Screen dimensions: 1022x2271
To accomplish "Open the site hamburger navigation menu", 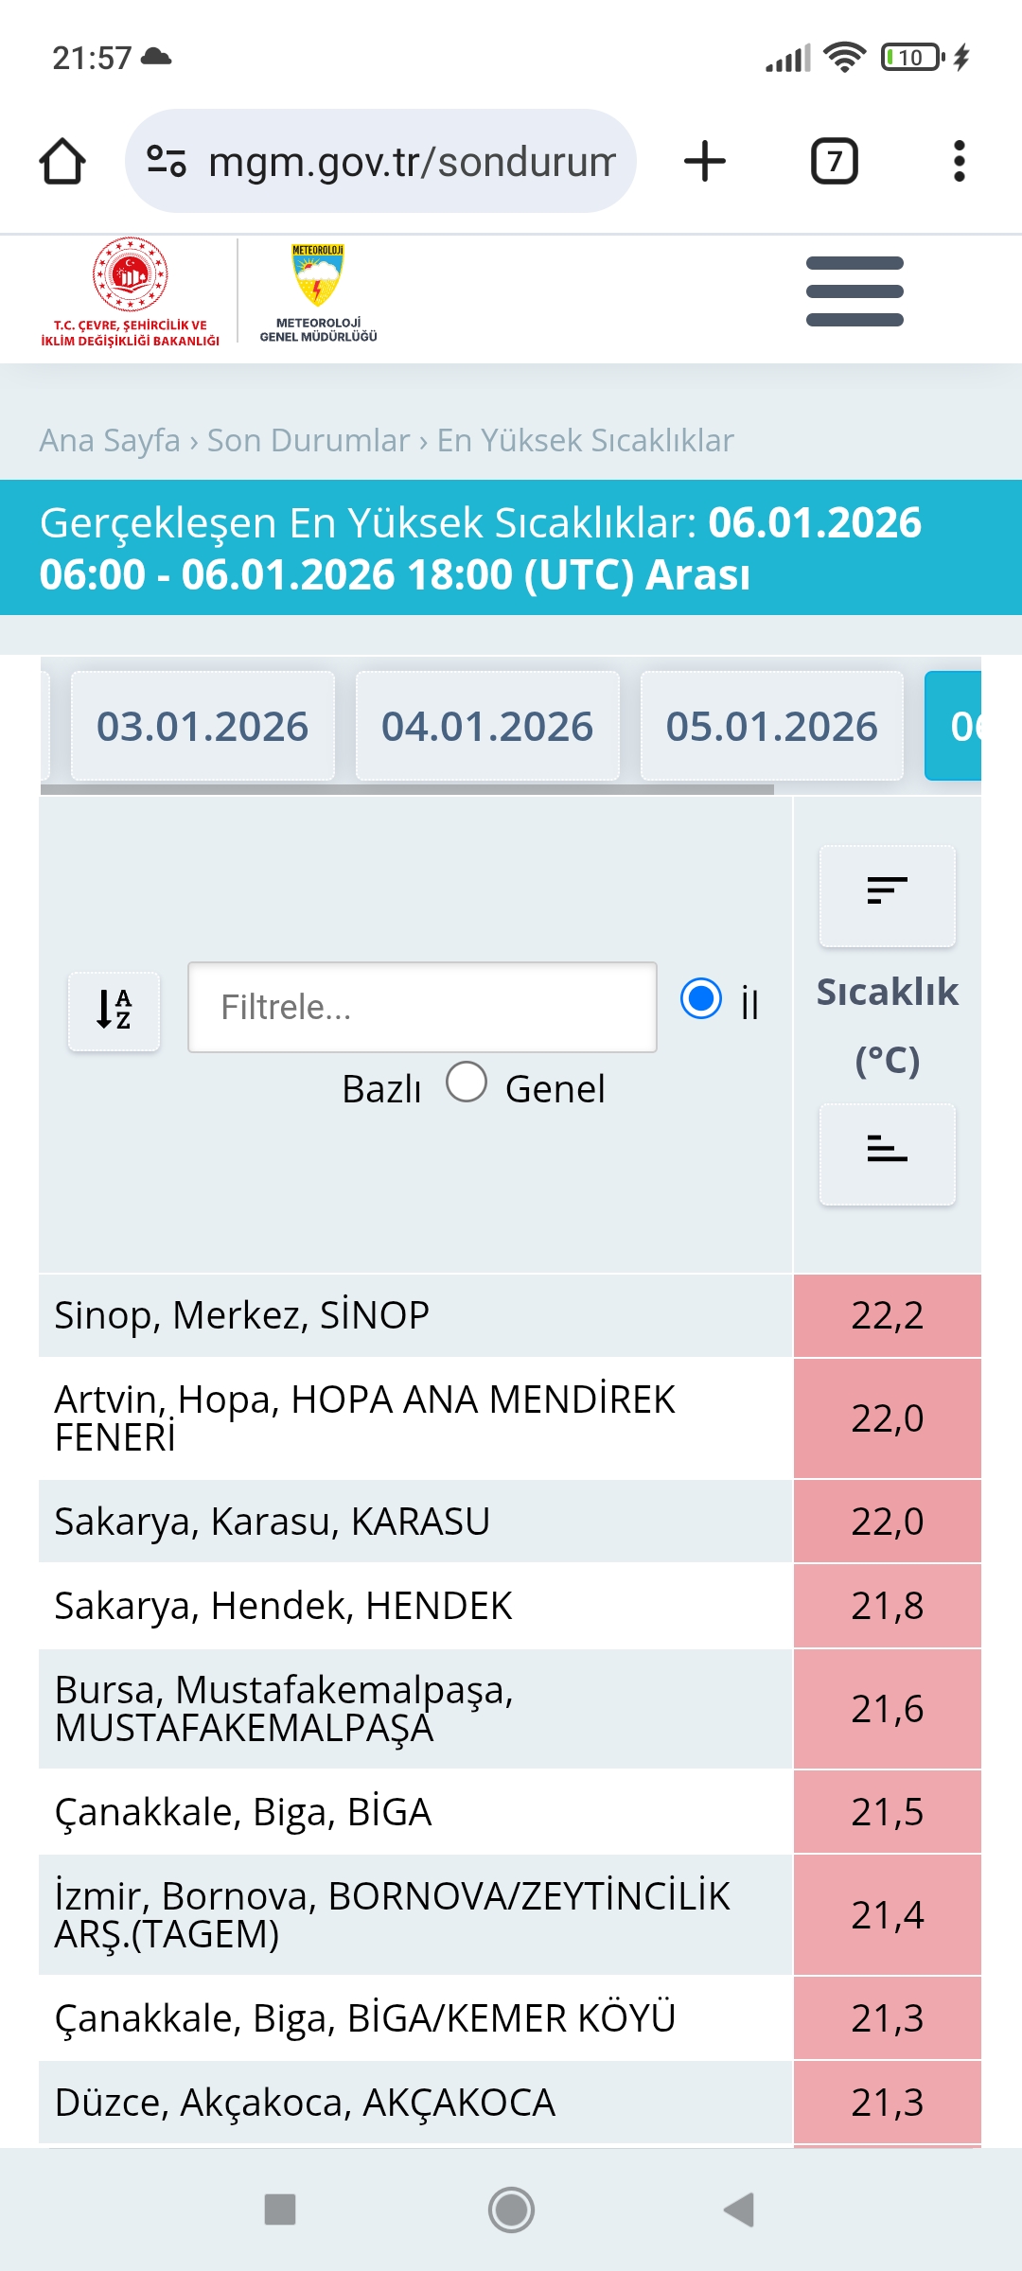I will click(x=855, y=291).
